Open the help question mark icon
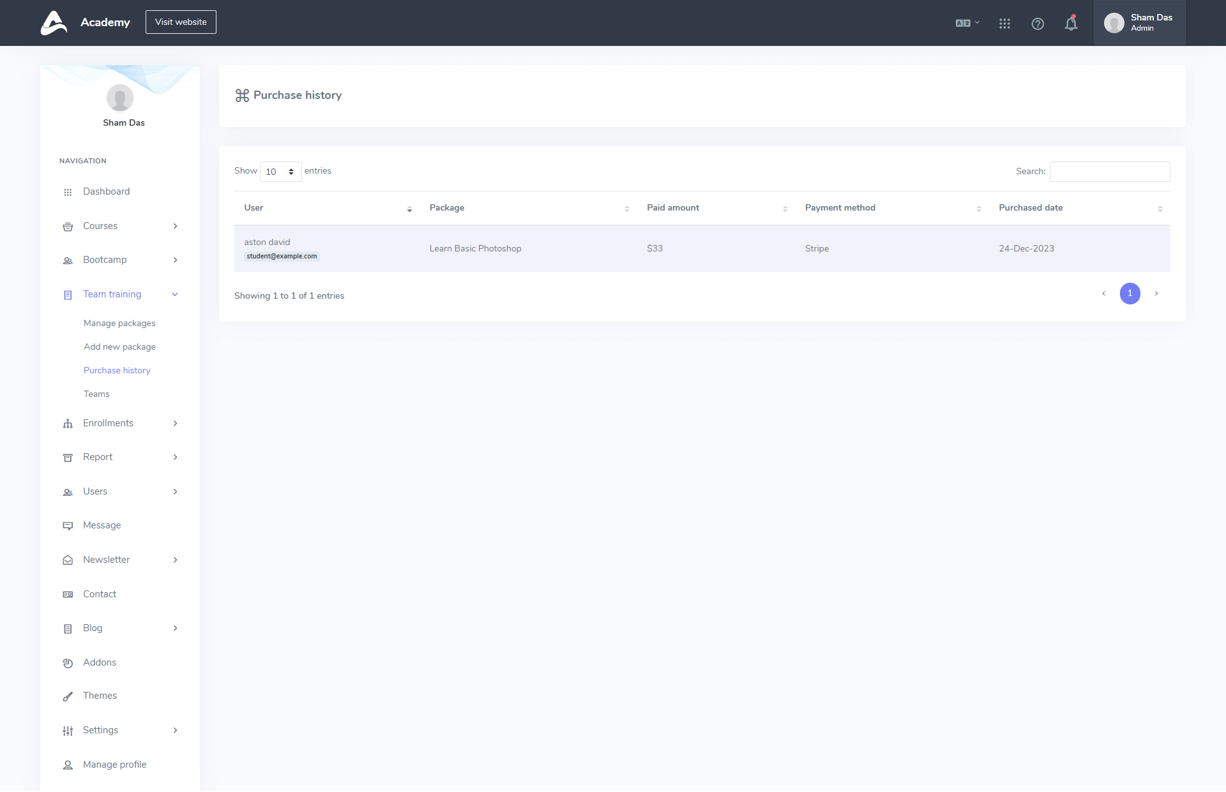The width and height of the screenshot is (1226, 792). [1038, 24]
